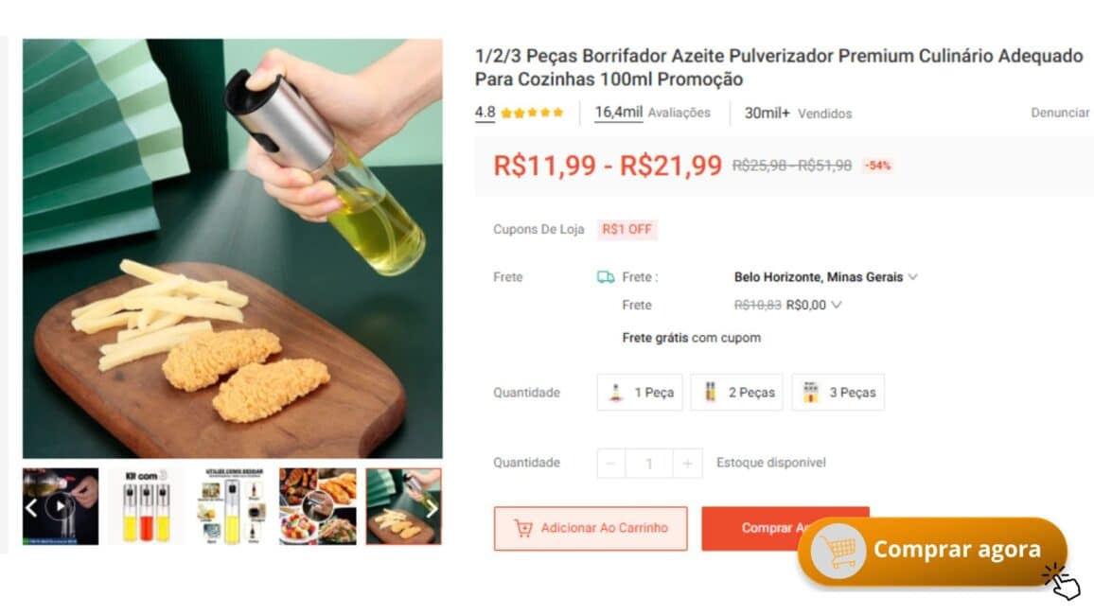Click the R$1 OFF store coupon
Viewport: 1094px width, 615px height.
[x=627, y=229]
